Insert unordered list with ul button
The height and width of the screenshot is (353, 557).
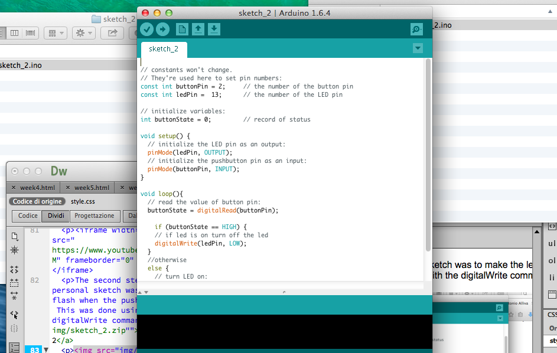coord(551,243)
